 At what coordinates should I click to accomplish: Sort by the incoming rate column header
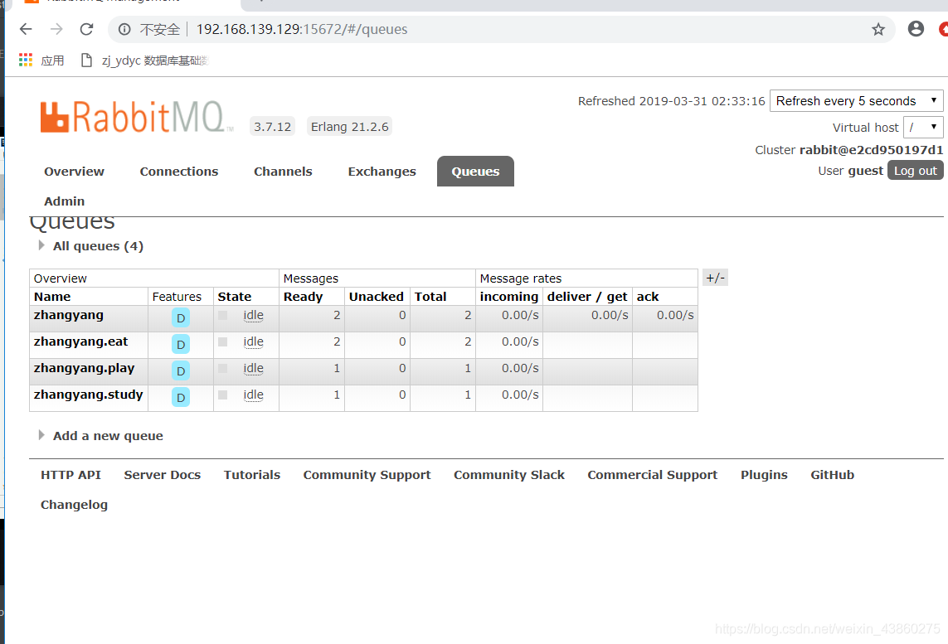[509, 297]
